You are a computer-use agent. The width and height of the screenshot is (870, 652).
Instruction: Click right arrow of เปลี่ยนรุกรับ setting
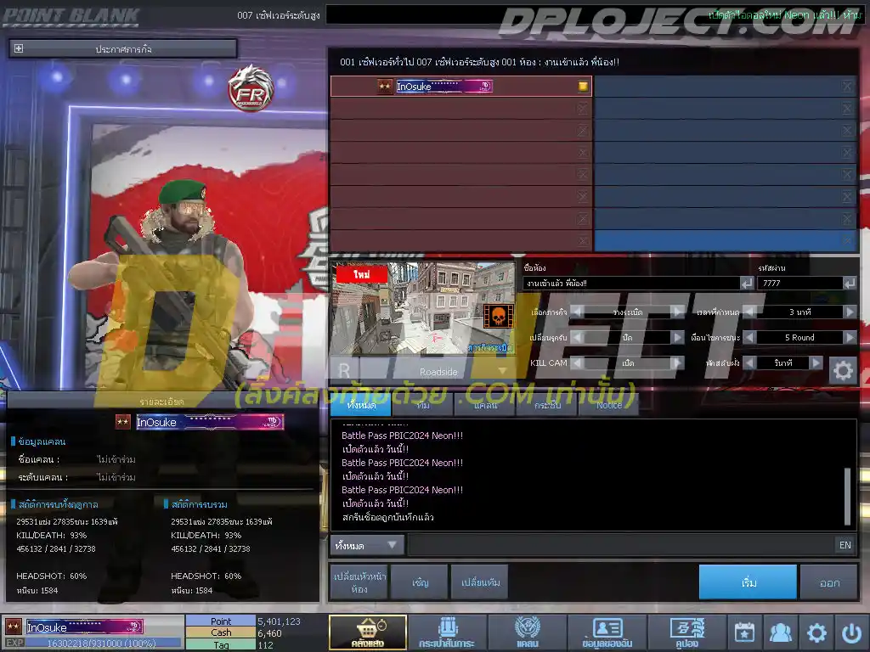click(x=677, y=338)
